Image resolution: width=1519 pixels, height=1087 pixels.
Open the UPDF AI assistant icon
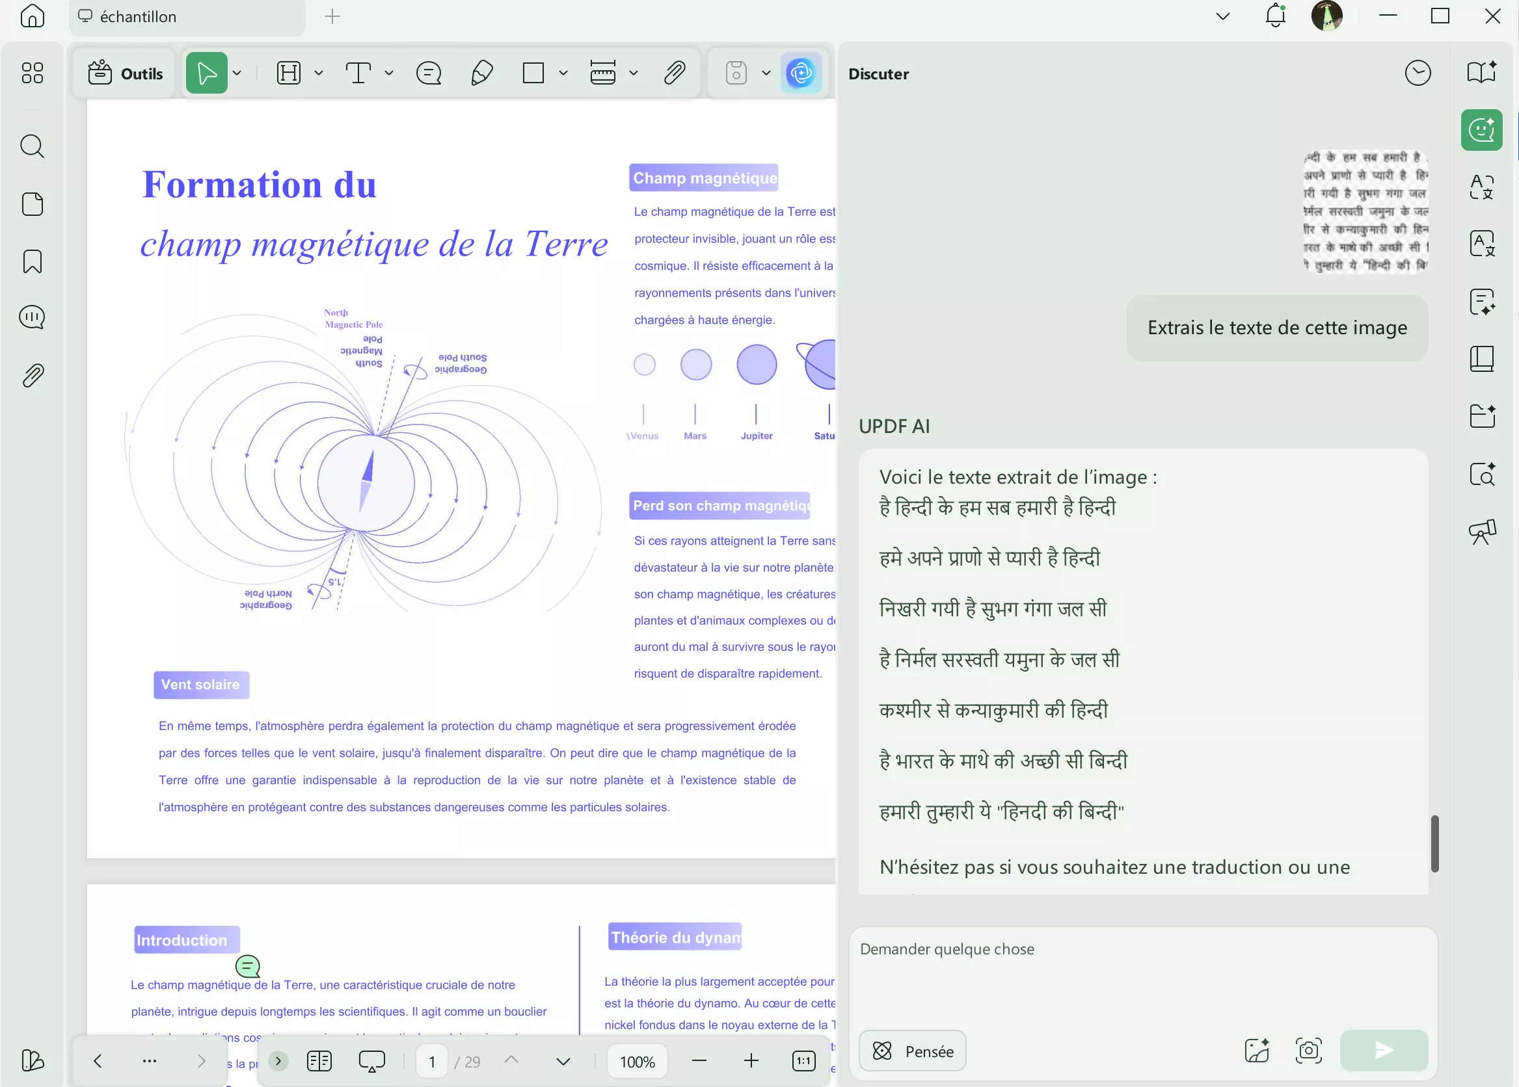click(801, 72)
